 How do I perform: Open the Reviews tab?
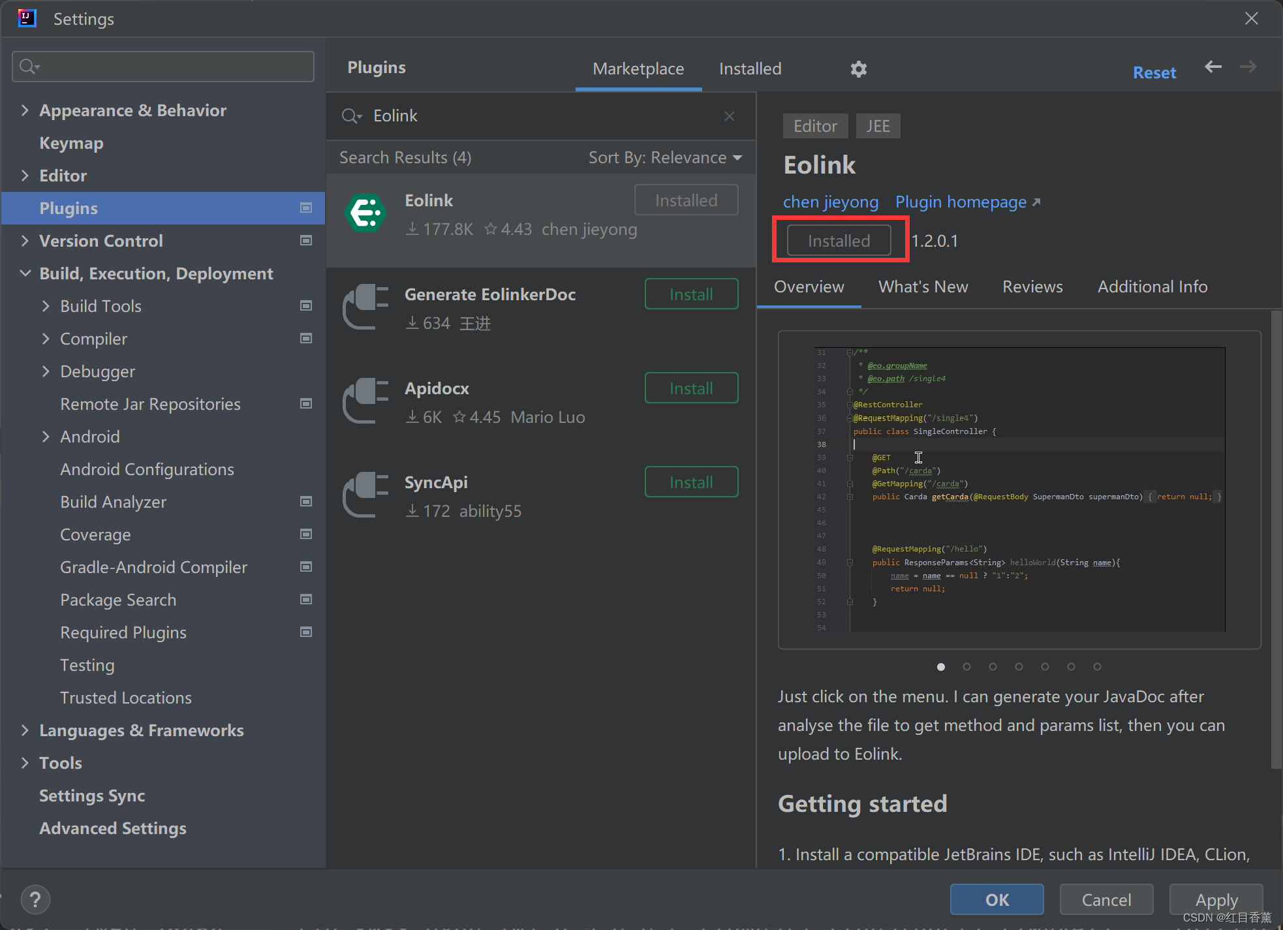coord(1032,287)
